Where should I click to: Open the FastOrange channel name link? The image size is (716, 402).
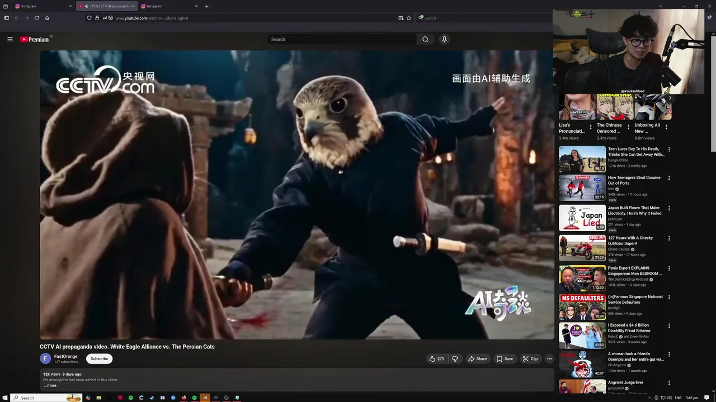[x=65, y=356]
